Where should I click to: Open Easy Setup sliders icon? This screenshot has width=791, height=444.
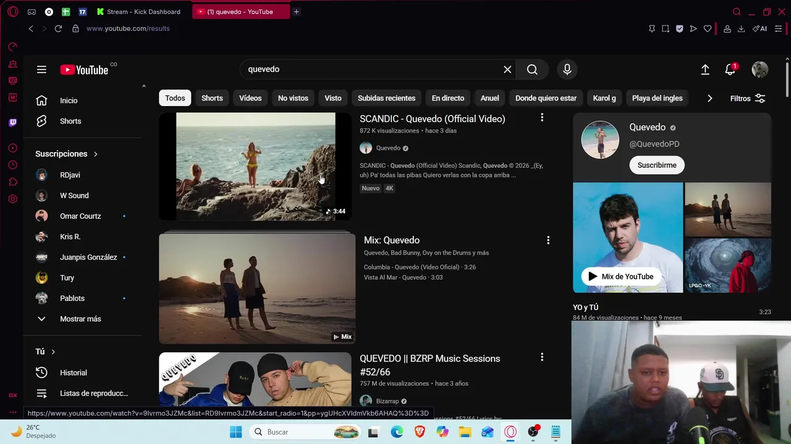coord(779,28)
